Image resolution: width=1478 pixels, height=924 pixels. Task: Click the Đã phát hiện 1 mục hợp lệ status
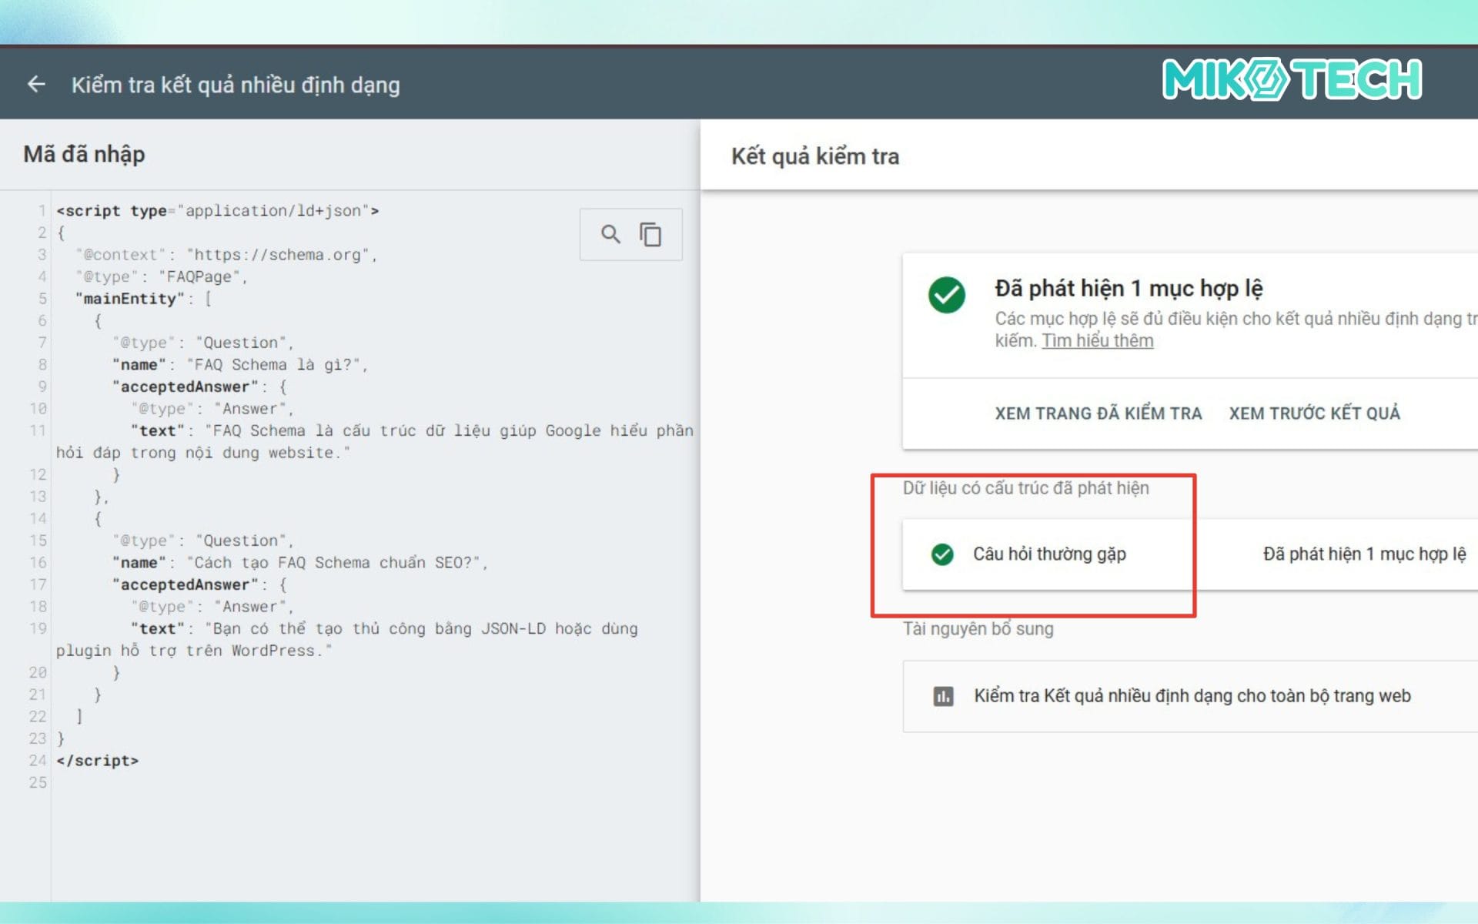[x=1363, y=554]
